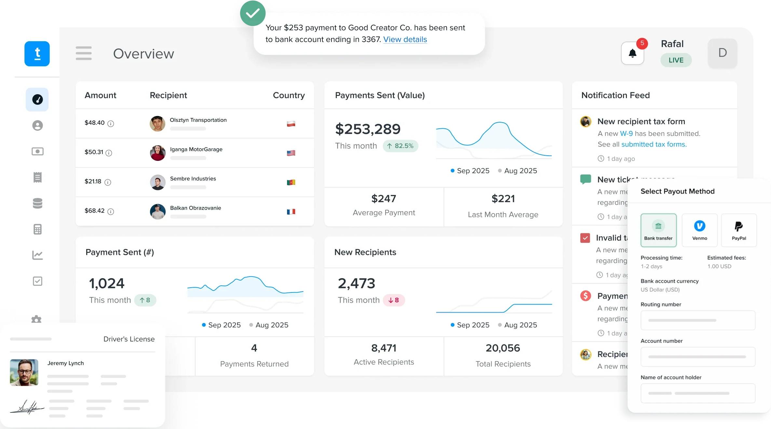Open the calculator icon in sidebar
The height and width of the screenshot is (429, 771).
pyautogui.click(x=37, y=229)
